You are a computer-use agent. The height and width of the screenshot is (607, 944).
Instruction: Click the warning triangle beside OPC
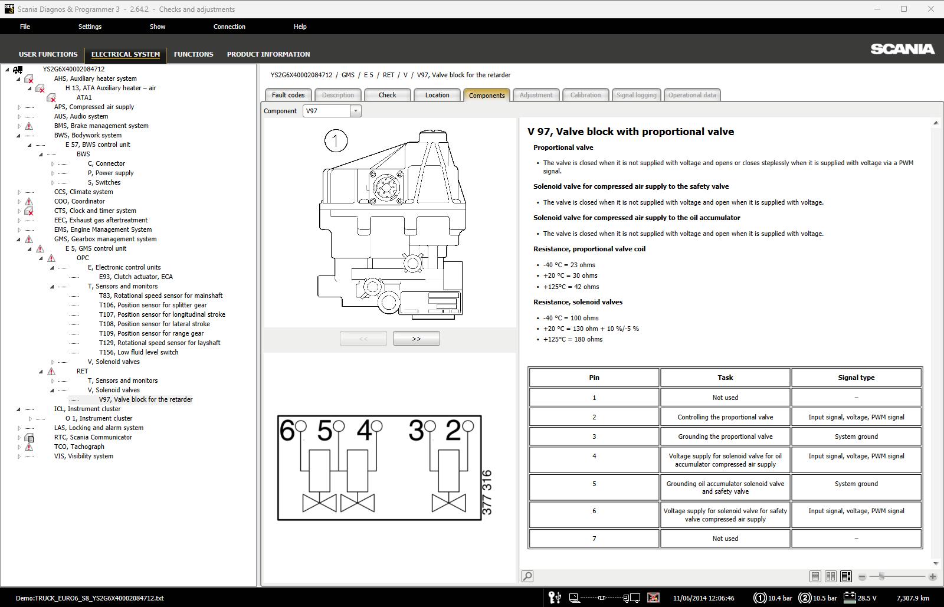click(x=51, y=258)
